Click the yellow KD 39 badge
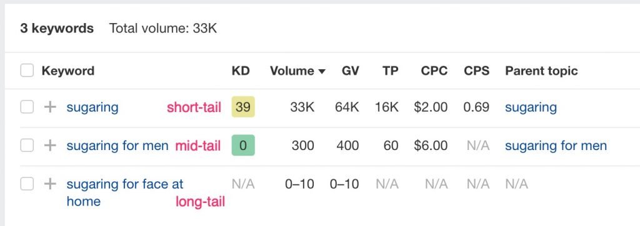Screen dimensions: 640x226 (x=243, y=107)
